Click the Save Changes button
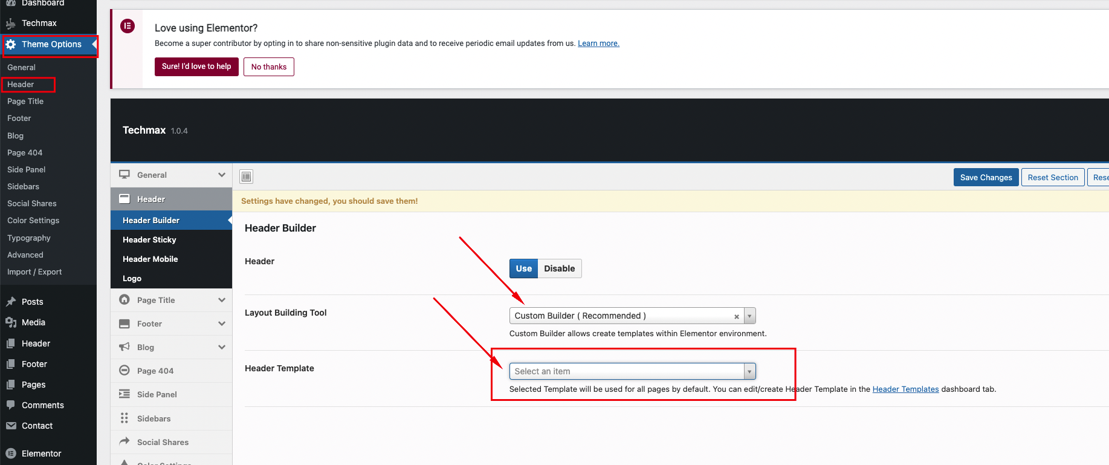Image resolution: width=1109 pixels, height=465 pixels. (x=986, y=177)
